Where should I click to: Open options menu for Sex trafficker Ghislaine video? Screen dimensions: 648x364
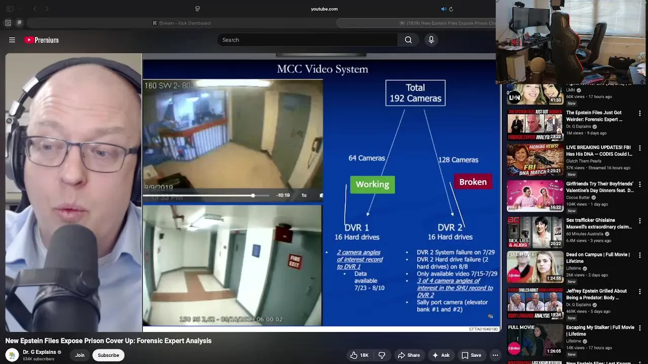[x=640, y=221]
